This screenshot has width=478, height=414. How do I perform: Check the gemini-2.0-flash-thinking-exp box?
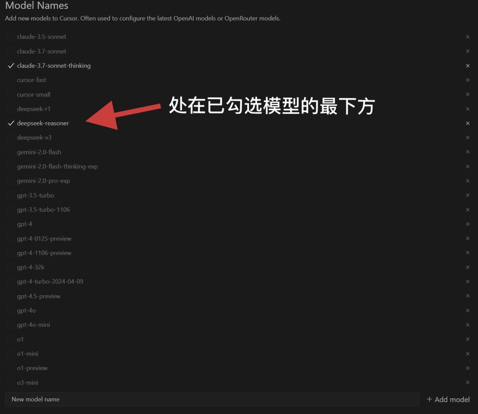click(11, 167)
